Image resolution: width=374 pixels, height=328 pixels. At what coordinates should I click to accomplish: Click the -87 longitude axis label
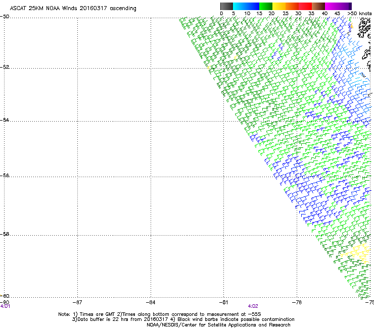point(77,302)
